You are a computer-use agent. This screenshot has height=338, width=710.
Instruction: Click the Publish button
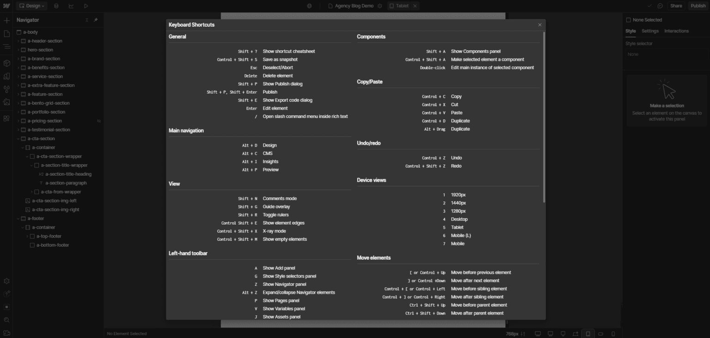[x=698, y=6]
